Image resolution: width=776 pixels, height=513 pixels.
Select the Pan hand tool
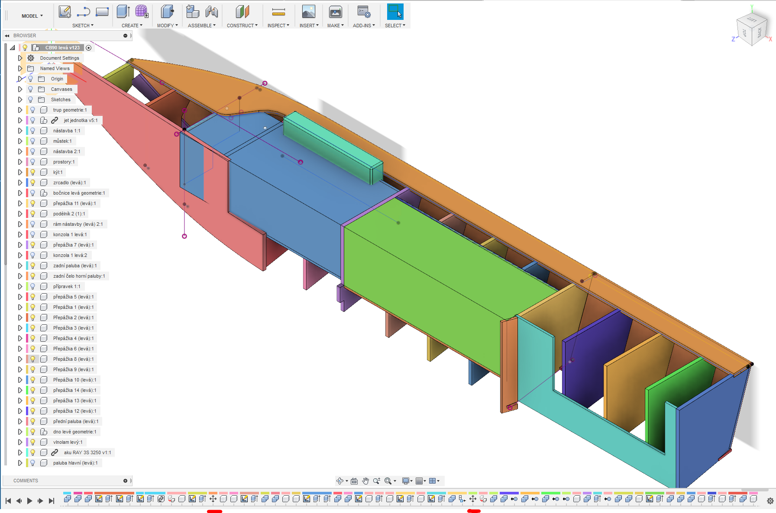point(365,481)
